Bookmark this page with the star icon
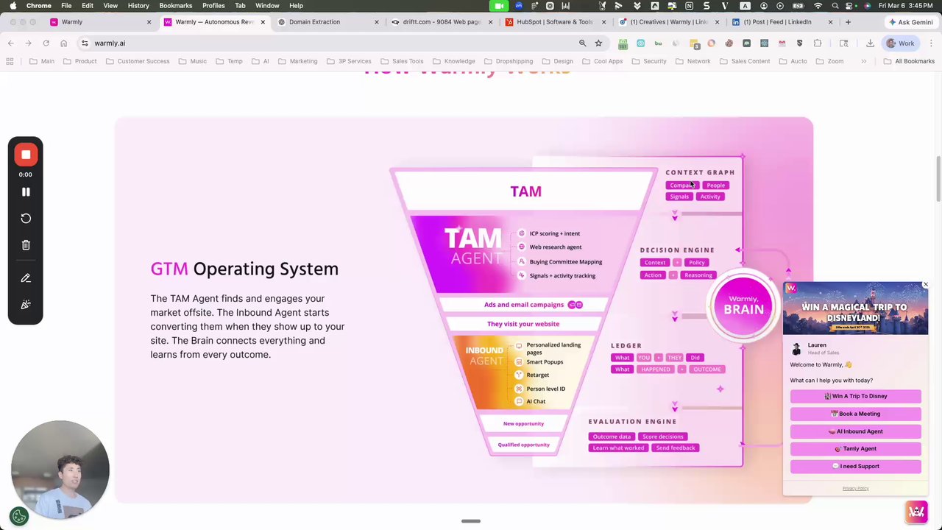942x530 pixels. (x=598, y=43)
